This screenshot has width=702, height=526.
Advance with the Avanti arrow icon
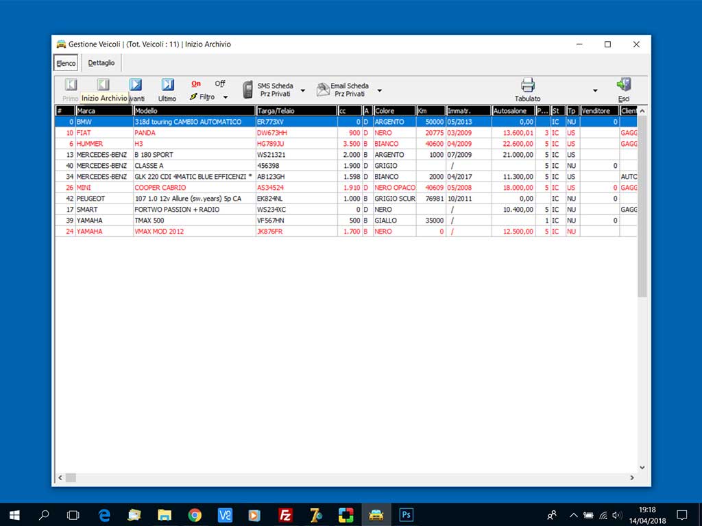point(136,84)
